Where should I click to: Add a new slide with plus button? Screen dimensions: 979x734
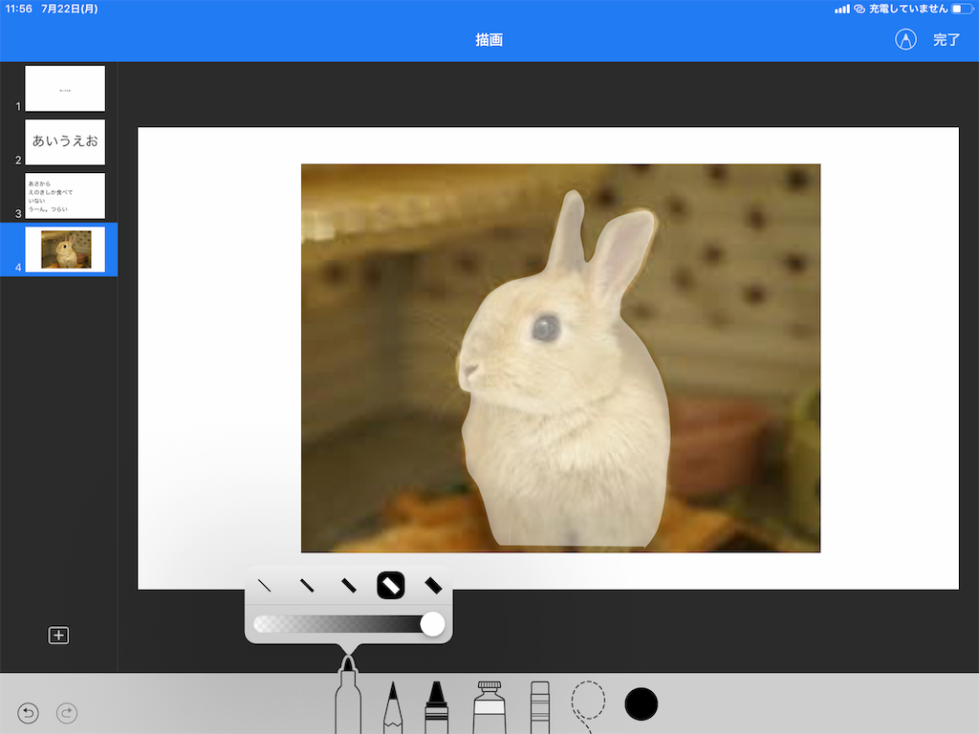pos(58,636)
